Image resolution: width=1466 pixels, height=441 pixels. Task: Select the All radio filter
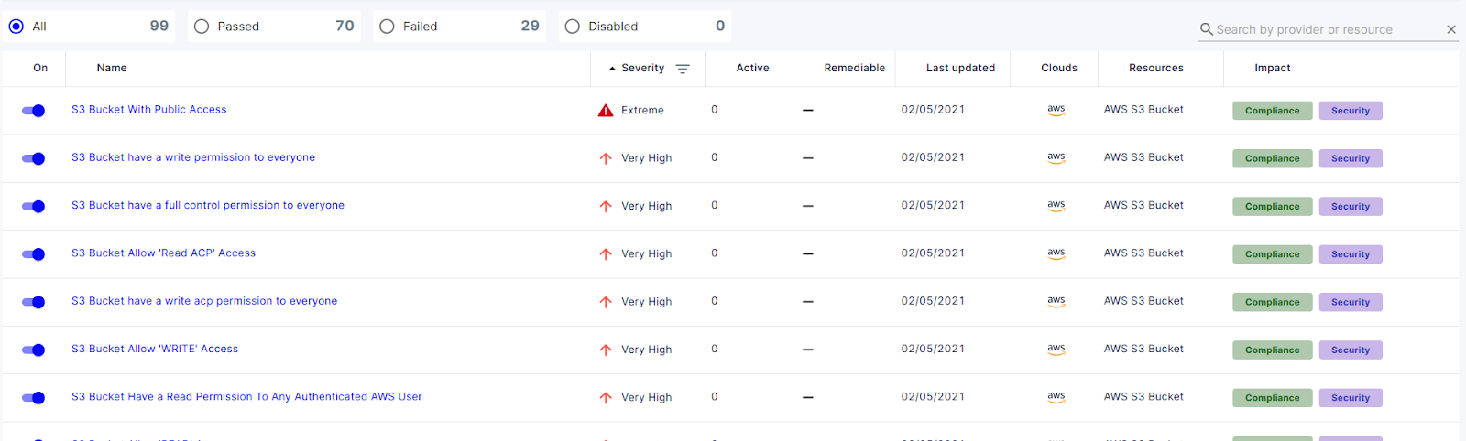(16, 27)
